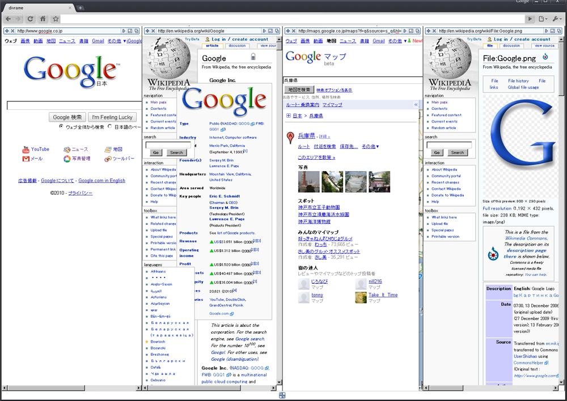567x401 pixels.
Task: Click the maps search field containing 兵庫県
Action: pos(353,80)
